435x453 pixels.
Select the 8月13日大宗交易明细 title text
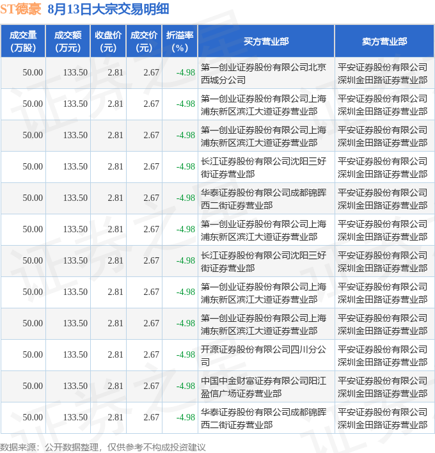[x=108, y=9]
